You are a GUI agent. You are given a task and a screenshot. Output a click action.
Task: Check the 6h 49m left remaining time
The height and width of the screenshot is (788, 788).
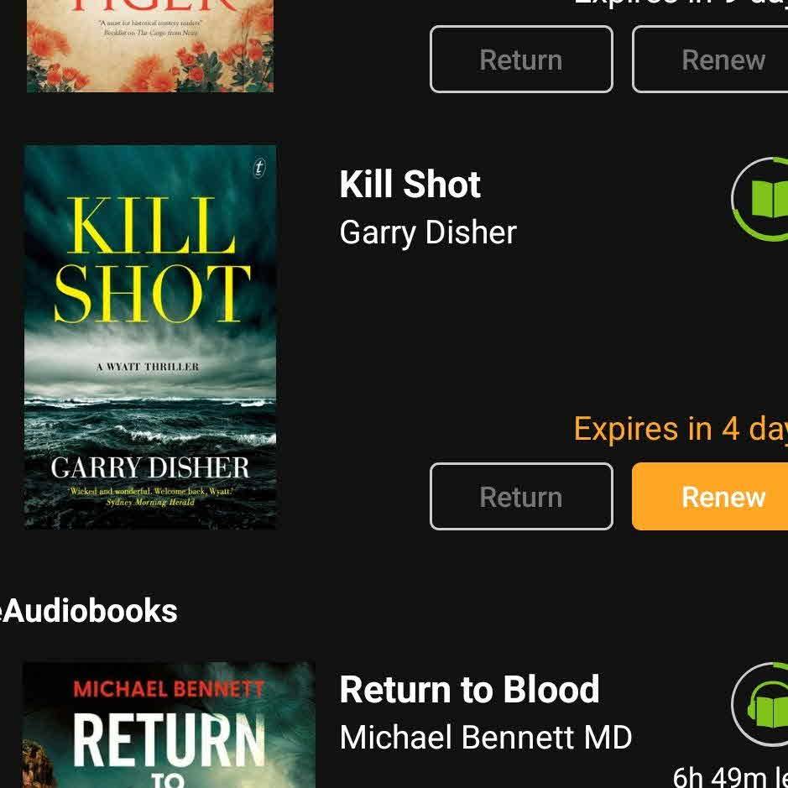pos(730,776)
